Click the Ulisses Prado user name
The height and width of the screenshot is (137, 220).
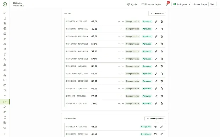[x=199, y=4]
